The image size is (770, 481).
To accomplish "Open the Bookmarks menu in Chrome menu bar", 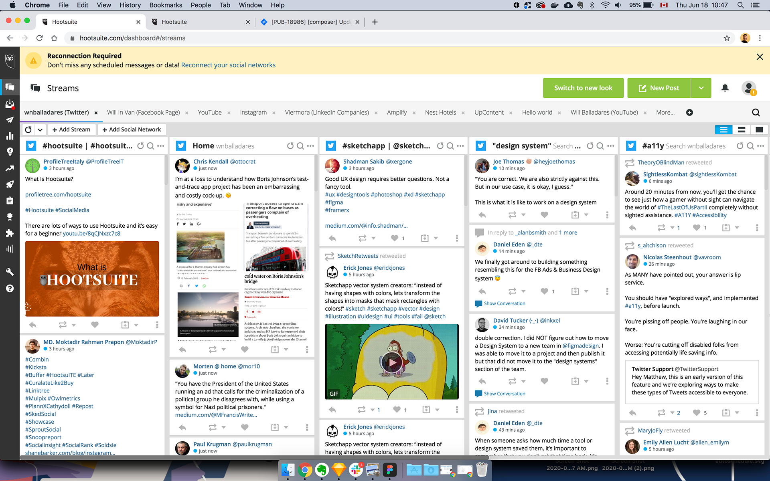I will point(166,5).
